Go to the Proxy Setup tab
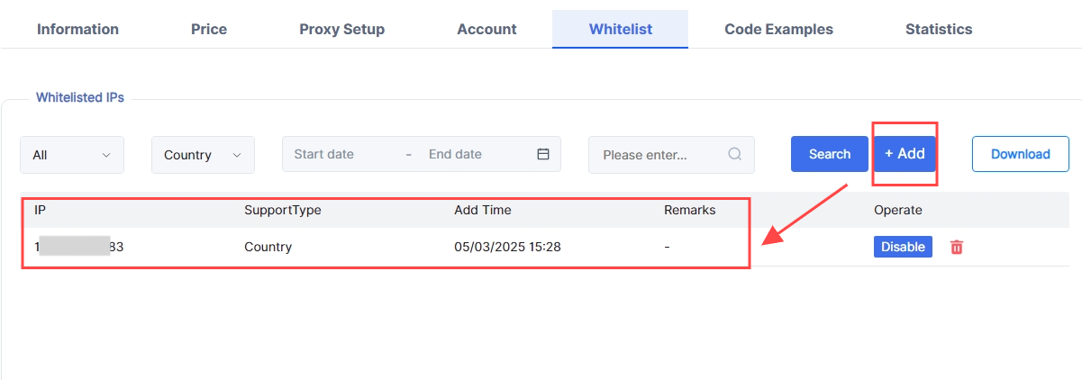This screenshot has height=380, width=1082. click(341, 29)
